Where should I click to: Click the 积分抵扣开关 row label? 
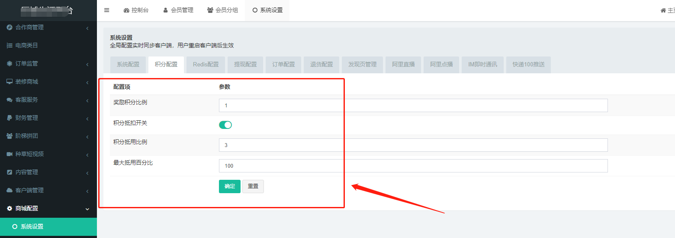(130, 123)
